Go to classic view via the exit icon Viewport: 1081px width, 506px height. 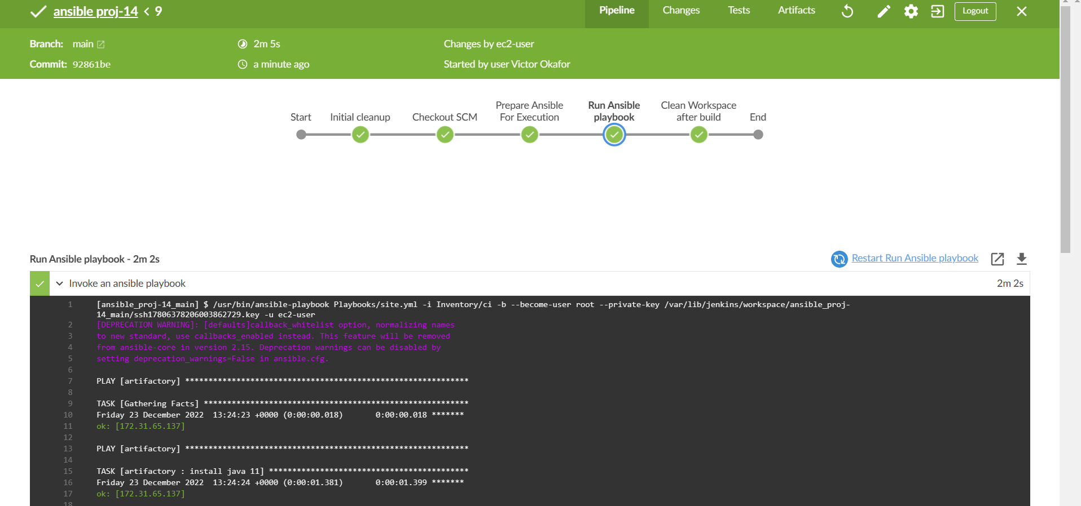[937, 11]
